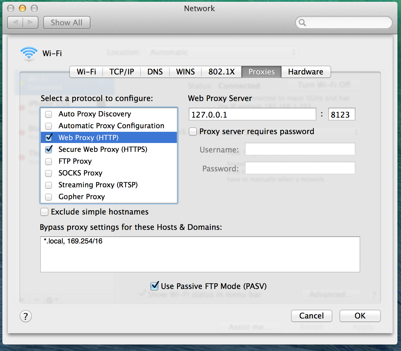The image size is (401, 351).
Task: Click the Username input field
Action: tap(300, 149)
